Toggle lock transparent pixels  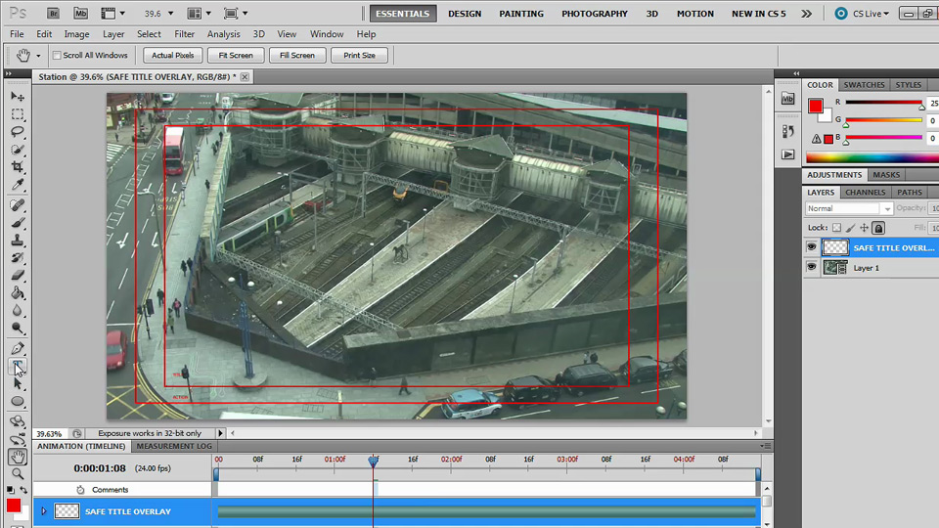pos(836,228)
